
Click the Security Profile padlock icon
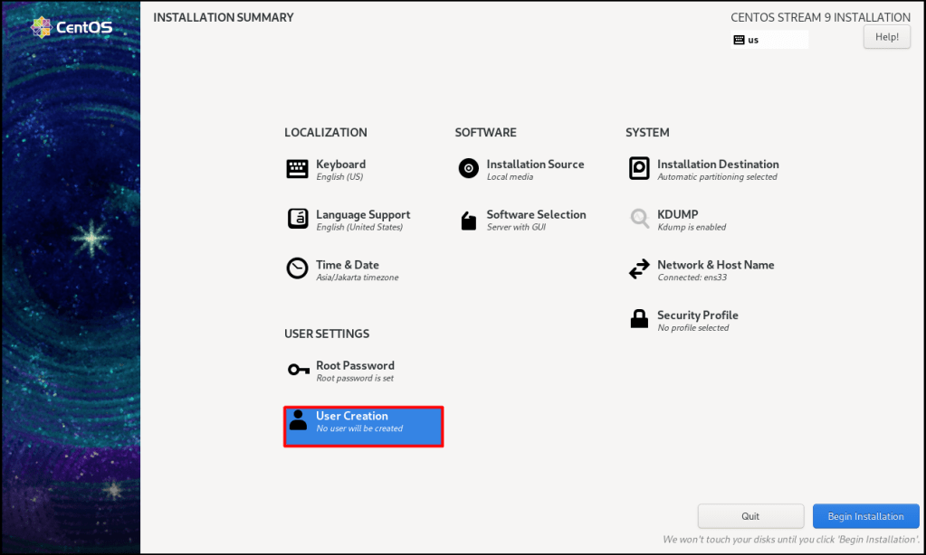639,318
